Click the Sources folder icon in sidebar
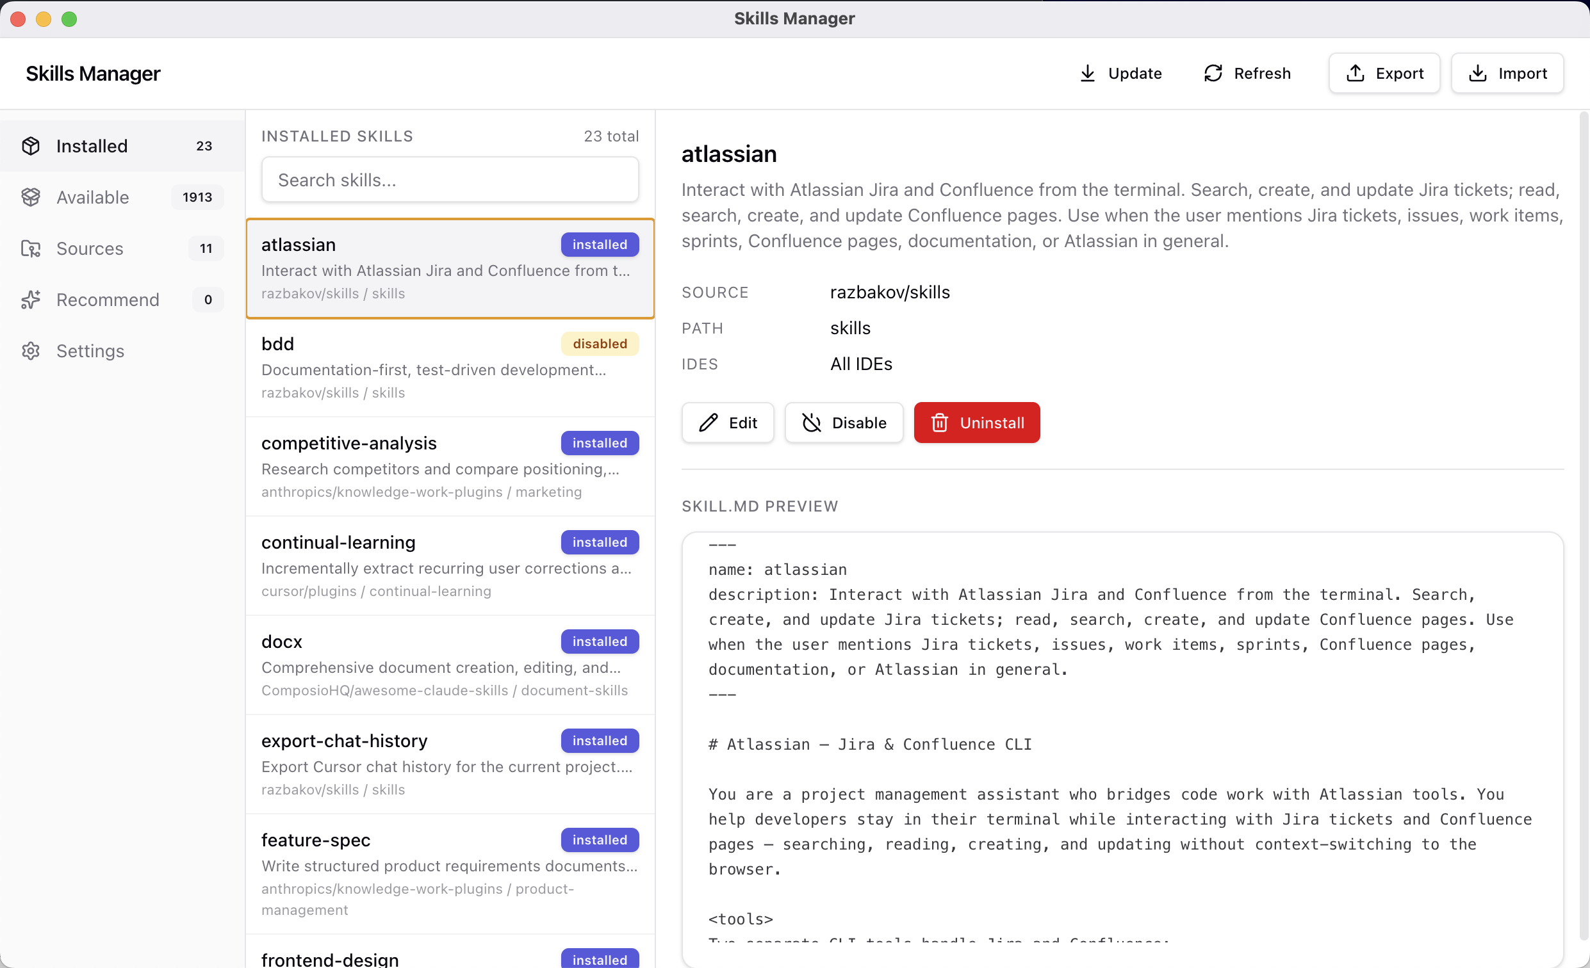Viewport: 1590px width, 968px height. 30,248
